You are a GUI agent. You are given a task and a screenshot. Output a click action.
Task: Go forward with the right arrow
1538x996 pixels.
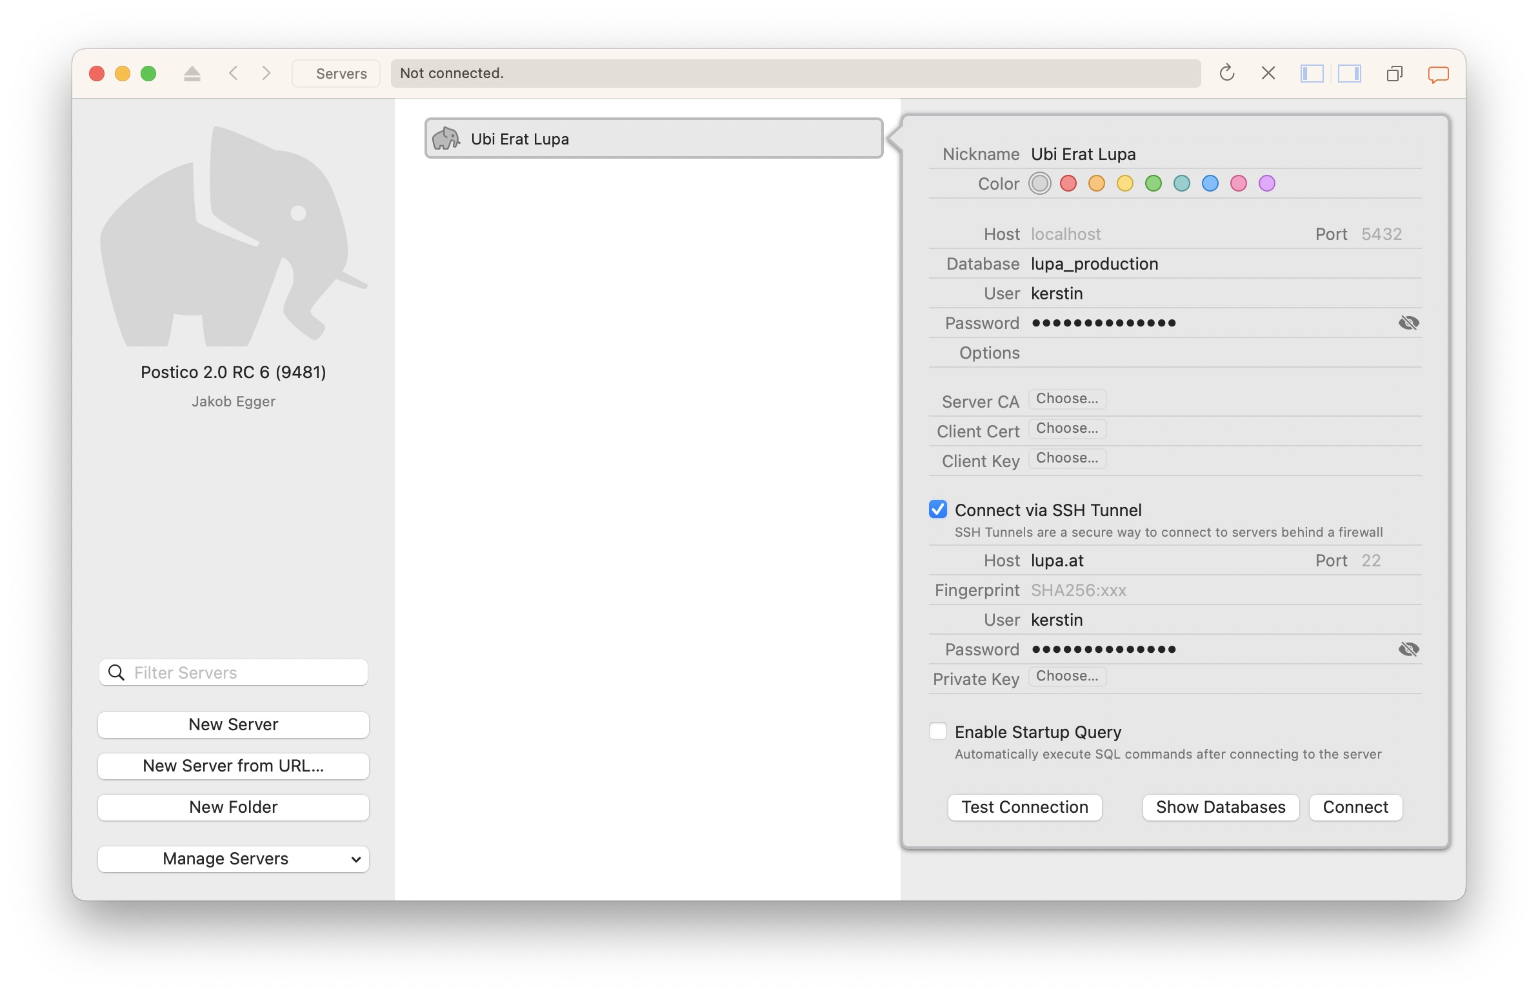[266, 74]
